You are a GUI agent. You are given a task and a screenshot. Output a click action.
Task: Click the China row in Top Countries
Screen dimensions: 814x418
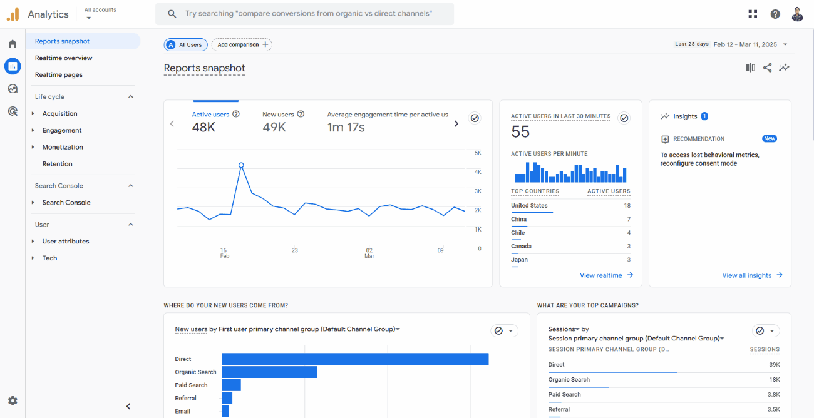[x=570, y=220]
